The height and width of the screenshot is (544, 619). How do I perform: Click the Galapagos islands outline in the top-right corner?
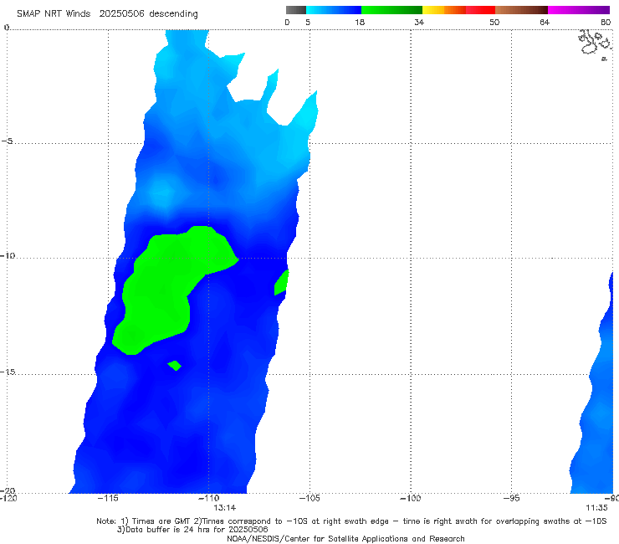tap(596, 44)
